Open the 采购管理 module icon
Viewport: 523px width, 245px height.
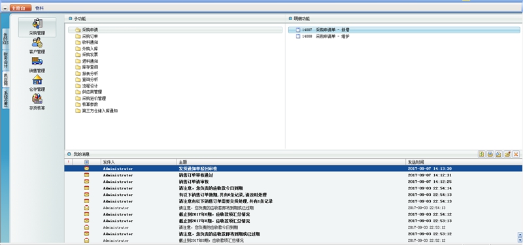pyautogui.click(x=37, y=27)
